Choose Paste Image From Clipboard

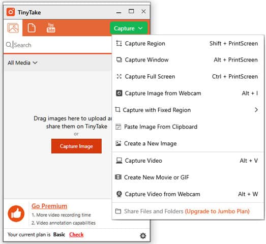188,127
